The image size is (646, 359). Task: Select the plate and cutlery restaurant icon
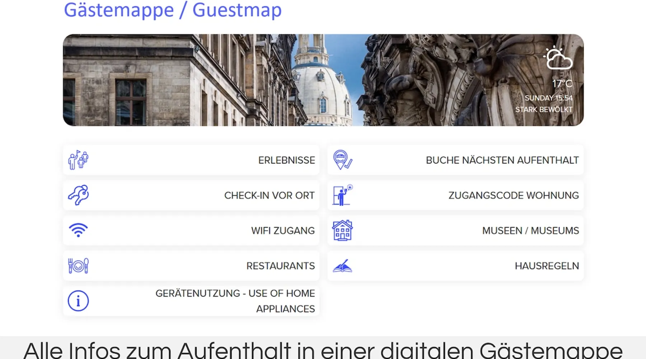[x=78, y=266]
